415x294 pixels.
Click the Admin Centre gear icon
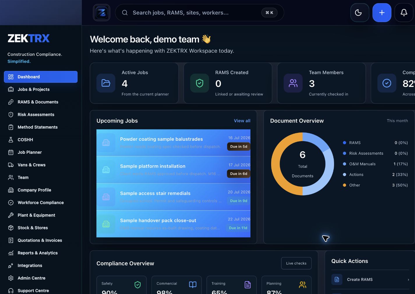(x=11, y=278)
